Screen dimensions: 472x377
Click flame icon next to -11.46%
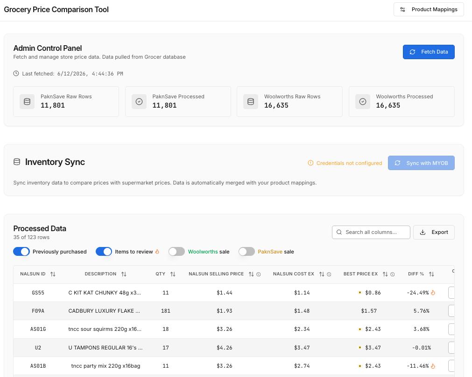point(433,366)
